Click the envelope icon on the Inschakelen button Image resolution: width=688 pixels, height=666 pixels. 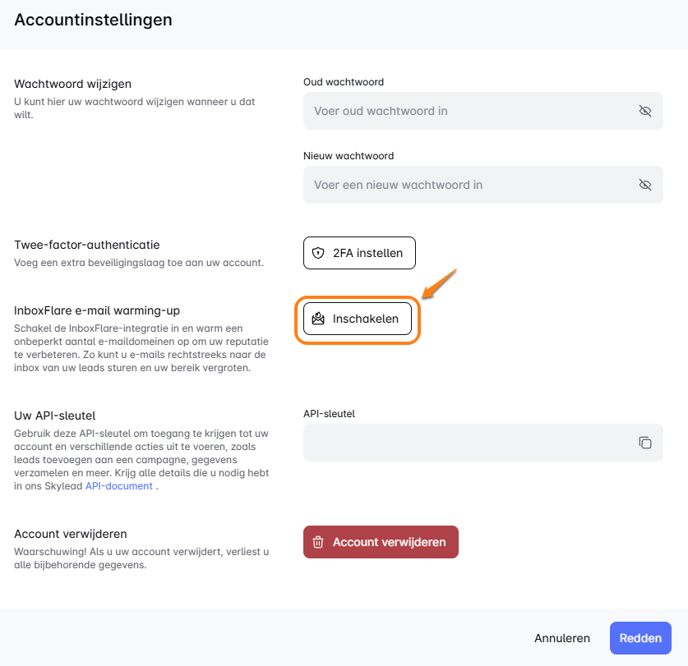click(318, 319)
